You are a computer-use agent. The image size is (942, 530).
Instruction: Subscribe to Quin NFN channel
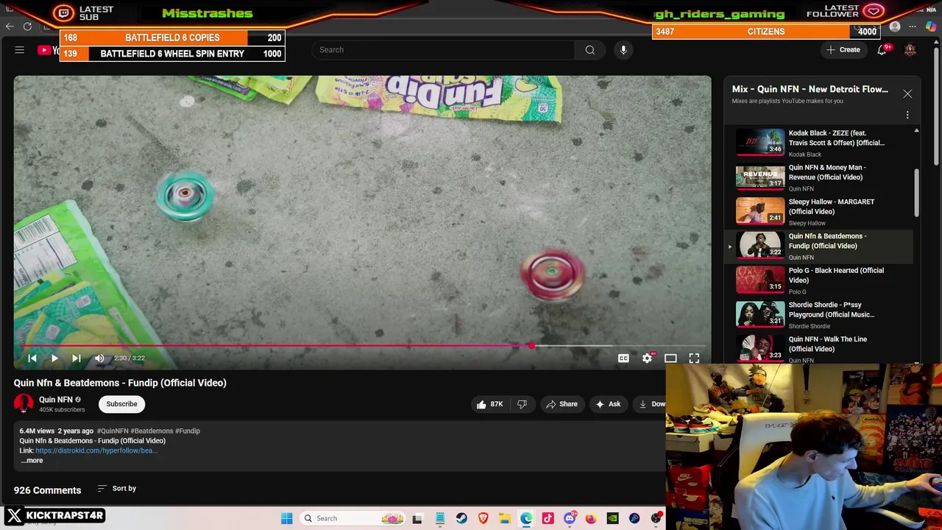121,404
